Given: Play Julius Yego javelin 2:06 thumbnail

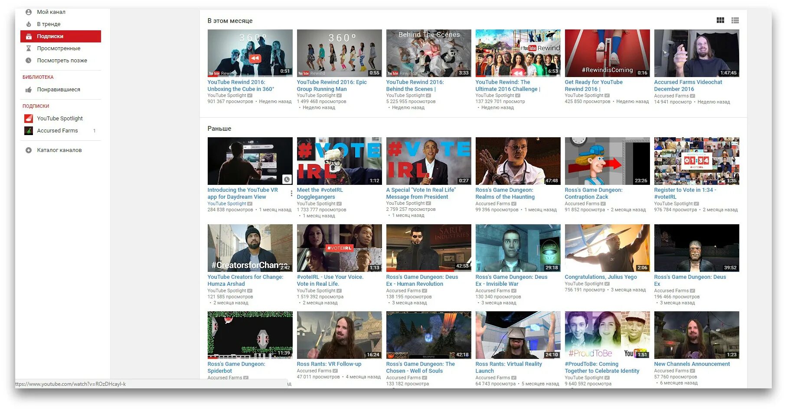Looking at the screenshot, I should click(607, 248).
